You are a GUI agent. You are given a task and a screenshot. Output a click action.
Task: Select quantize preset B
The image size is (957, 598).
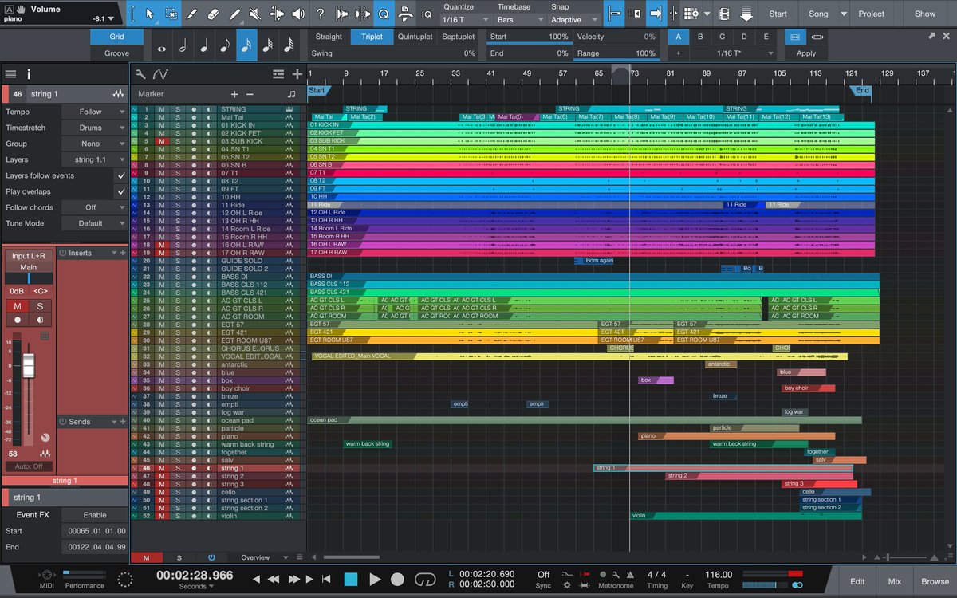pyautogui.click(x=700, y=37)
